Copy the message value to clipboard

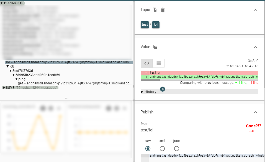(x=155, y=47)
